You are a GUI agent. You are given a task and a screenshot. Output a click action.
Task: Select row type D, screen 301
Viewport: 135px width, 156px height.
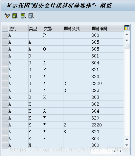5,56
